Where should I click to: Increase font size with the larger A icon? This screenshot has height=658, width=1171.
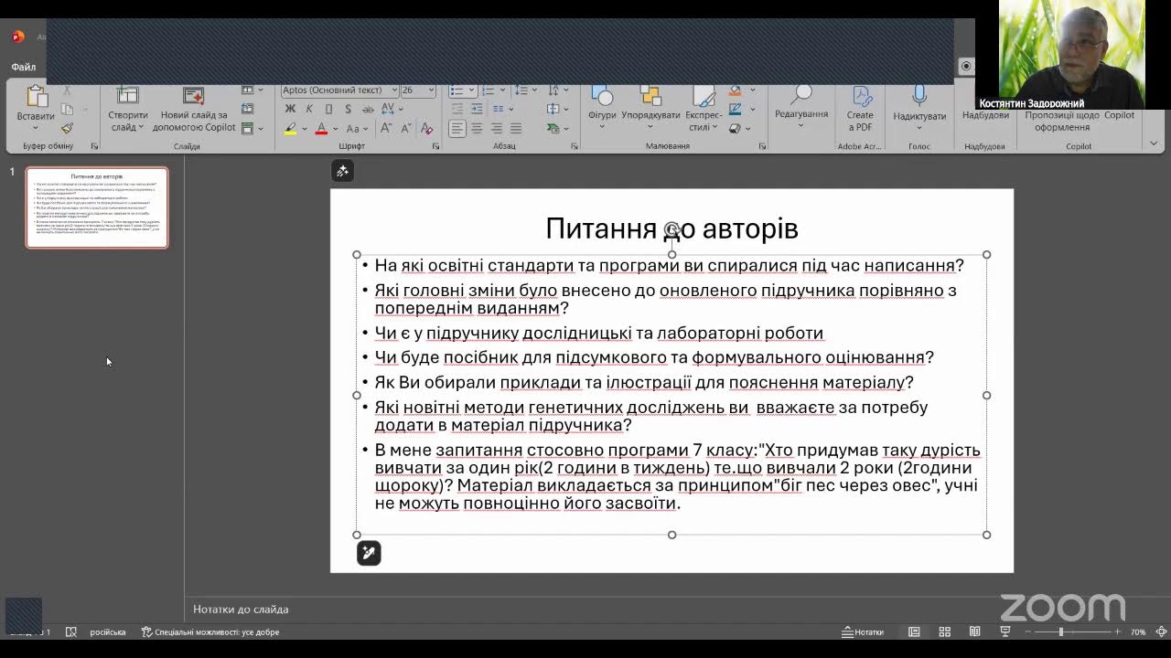[x=385, y=129]
